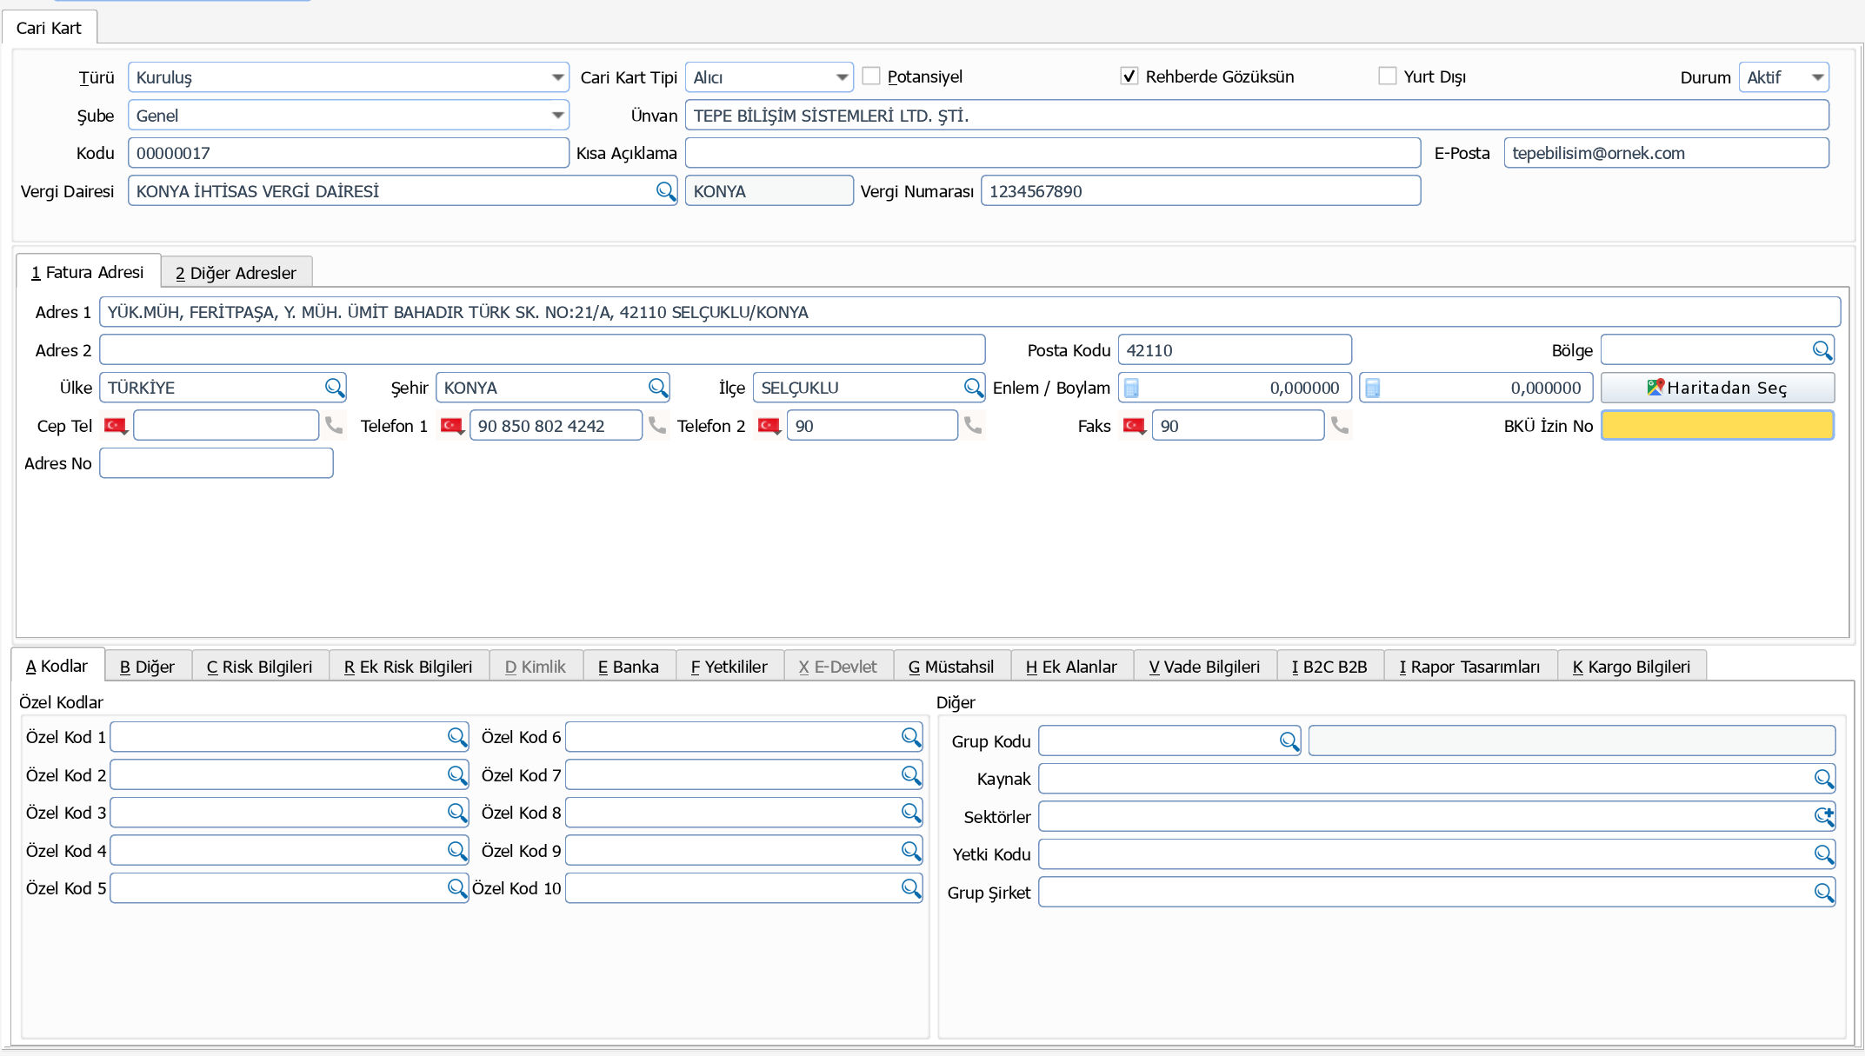The height and width of the screenshot is (1056, 1865).
Task: Click the Faks flag country selector
Action: 1134,426
